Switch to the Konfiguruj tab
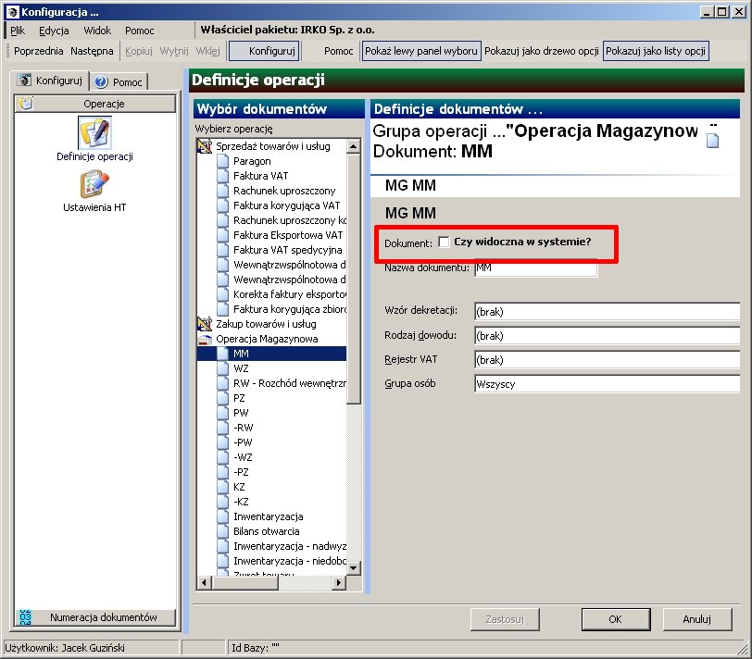 point(50,81)
